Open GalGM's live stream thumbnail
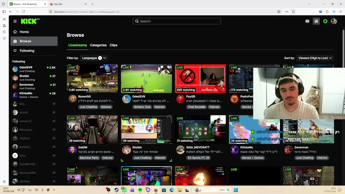The height and width of the screenshot is (194, 345). [92, 130]
